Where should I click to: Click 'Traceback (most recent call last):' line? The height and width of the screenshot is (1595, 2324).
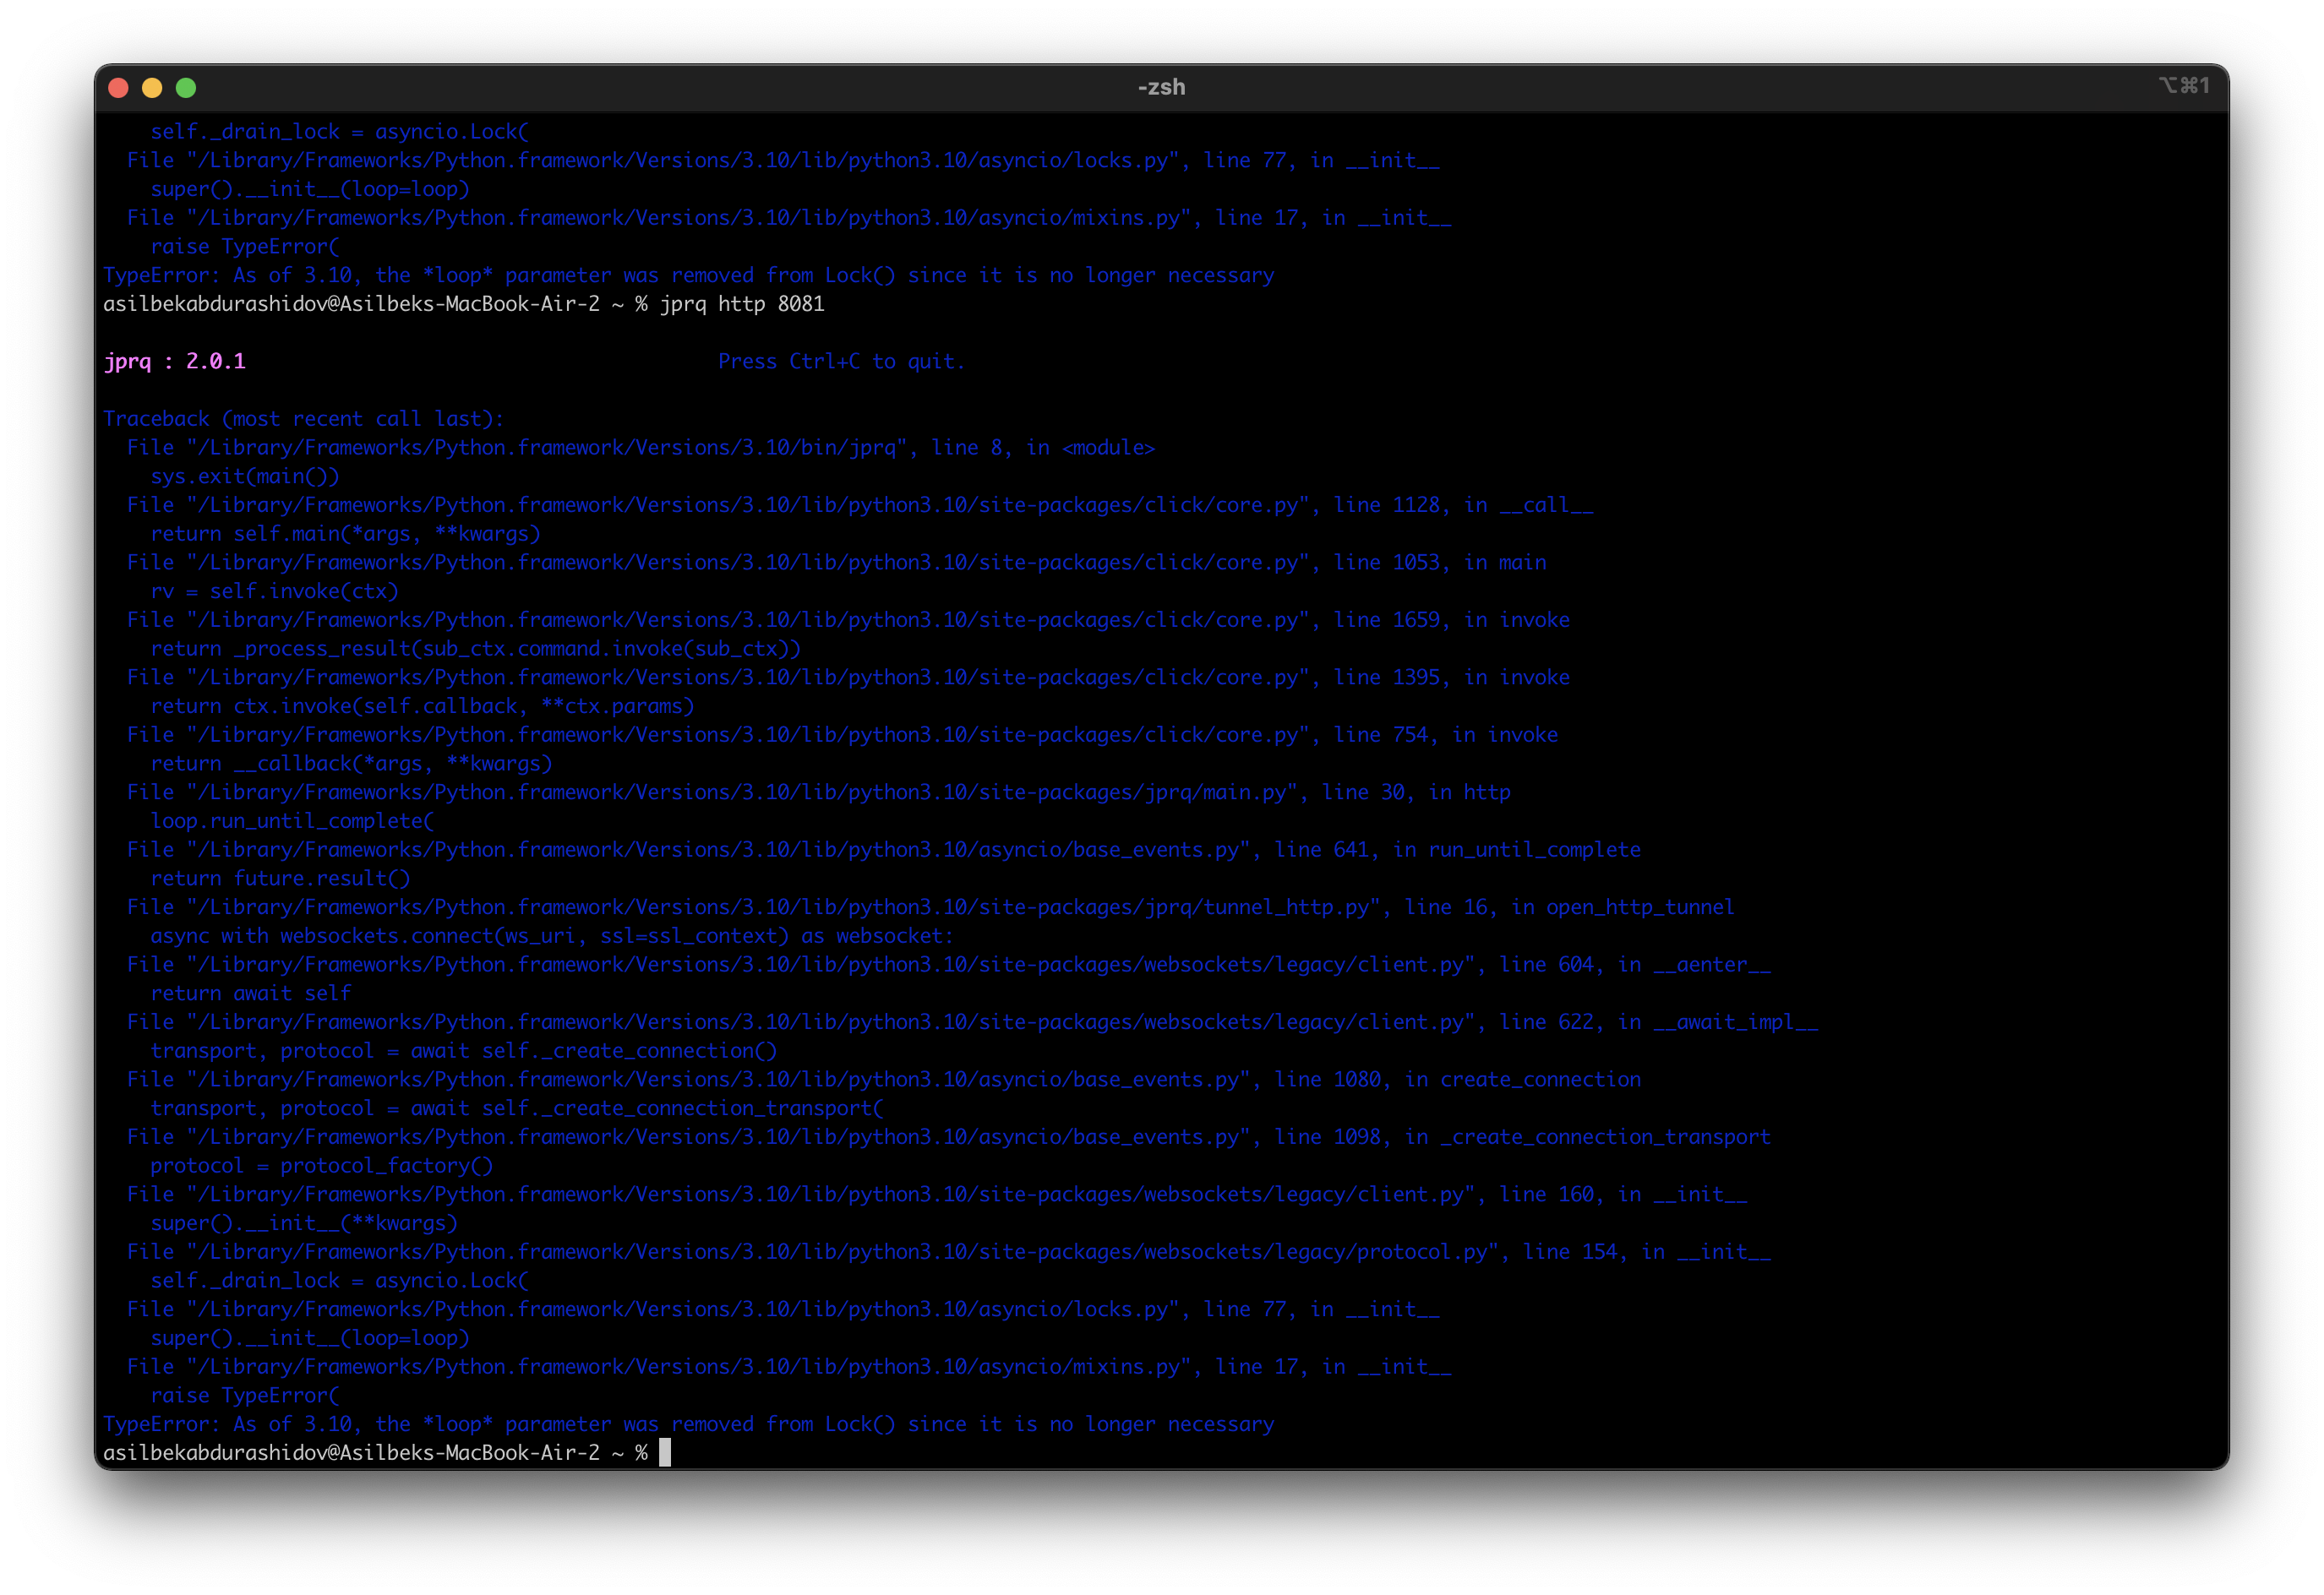tap(304, 419)
